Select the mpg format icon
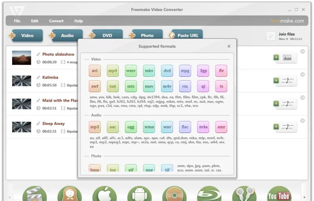 click(x=185, y=71)
